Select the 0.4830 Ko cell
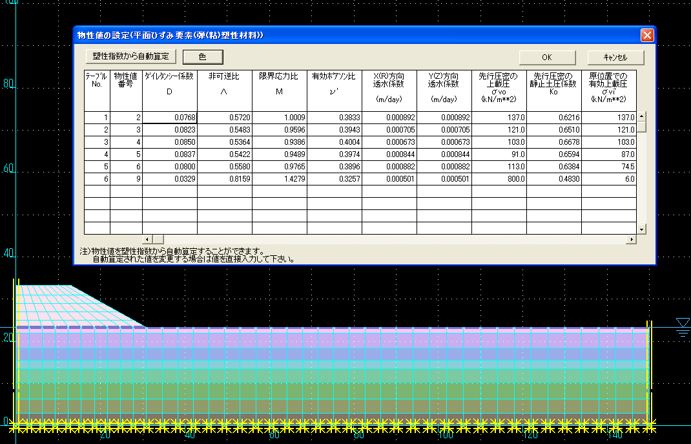The height and width of the screenshot is (444, 691). [x=553, y=179]
